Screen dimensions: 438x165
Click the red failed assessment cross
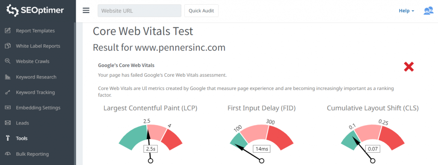click(408, 67)
